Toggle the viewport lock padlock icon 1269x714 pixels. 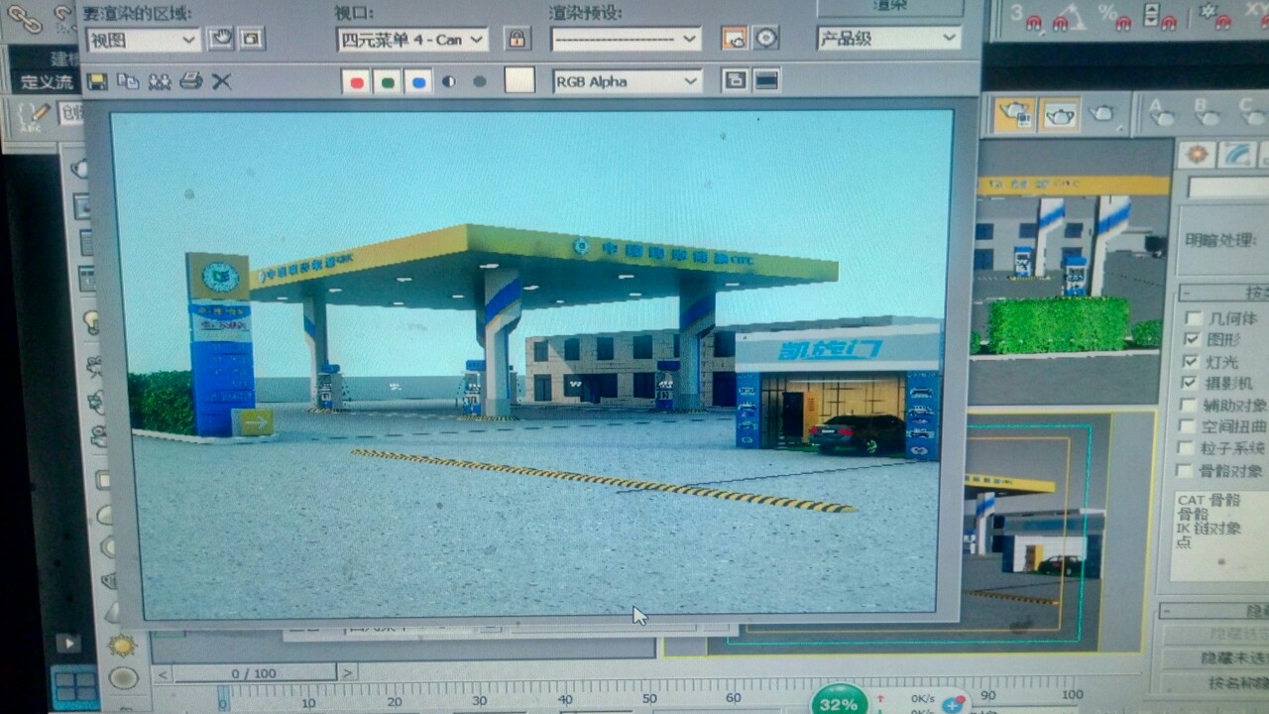(516, 39)
